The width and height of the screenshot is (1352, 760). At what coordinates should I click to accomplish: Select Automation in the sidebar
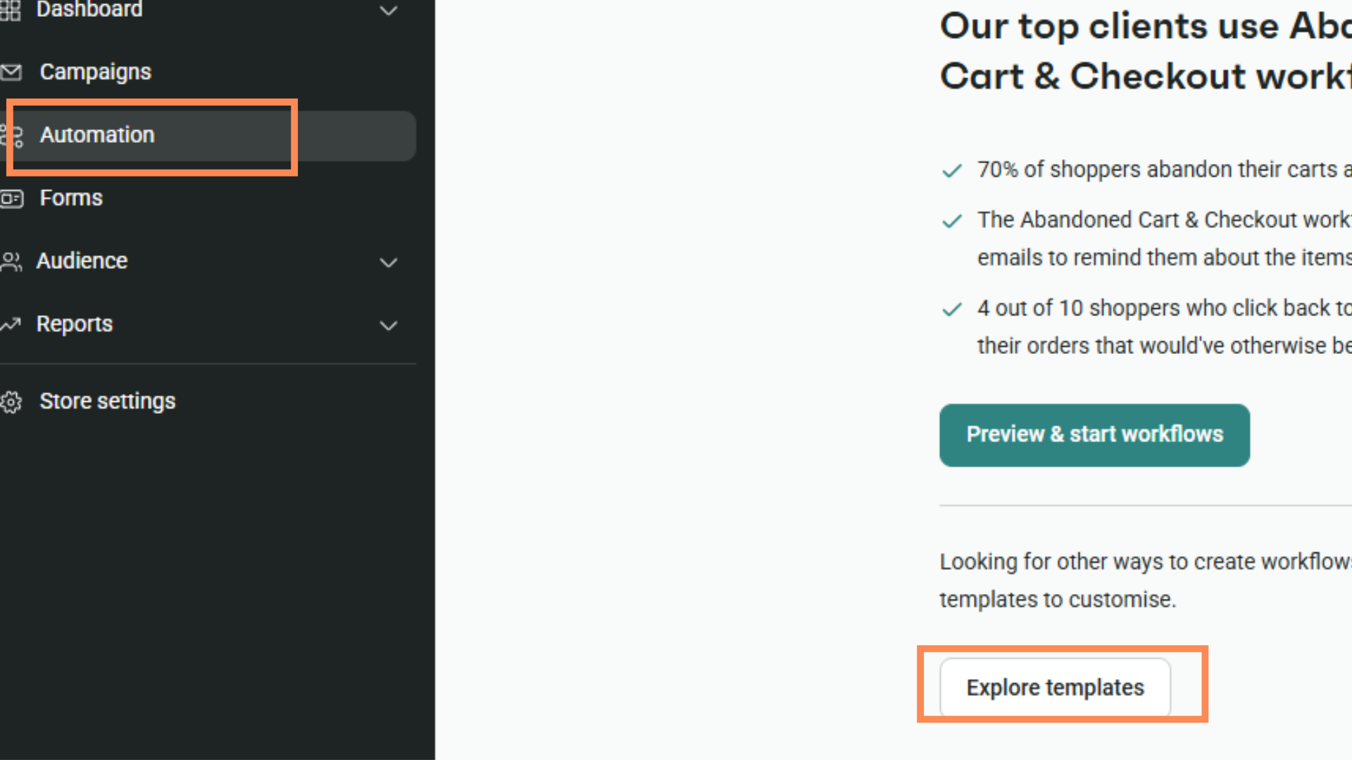pos(97,135)
